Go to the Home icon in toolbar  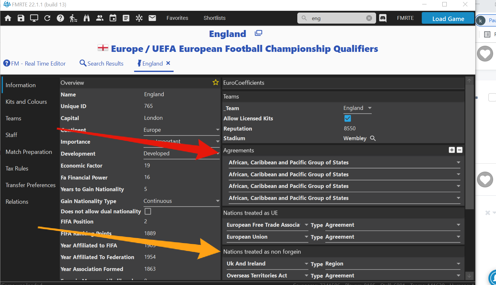coord(8,18)
